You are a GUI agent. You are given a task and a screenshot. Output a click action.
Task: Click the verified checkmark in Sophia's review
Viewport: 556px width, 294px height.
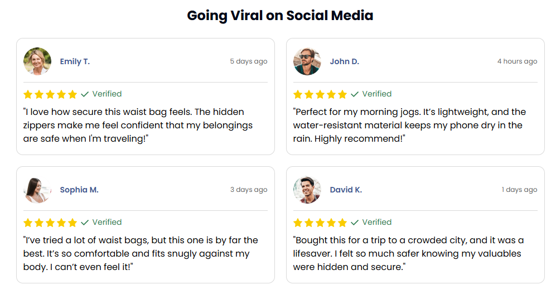(x=85, y=223)
